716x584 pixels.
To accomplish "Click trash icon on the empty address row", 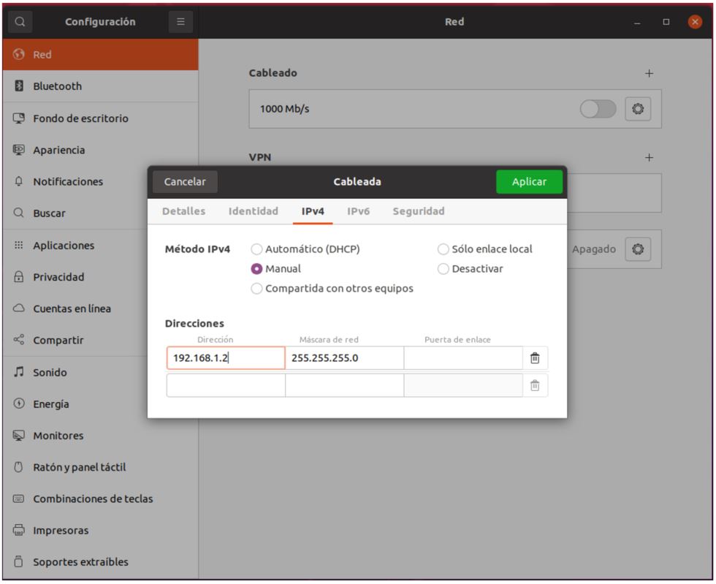I will [x=535, y=386].
